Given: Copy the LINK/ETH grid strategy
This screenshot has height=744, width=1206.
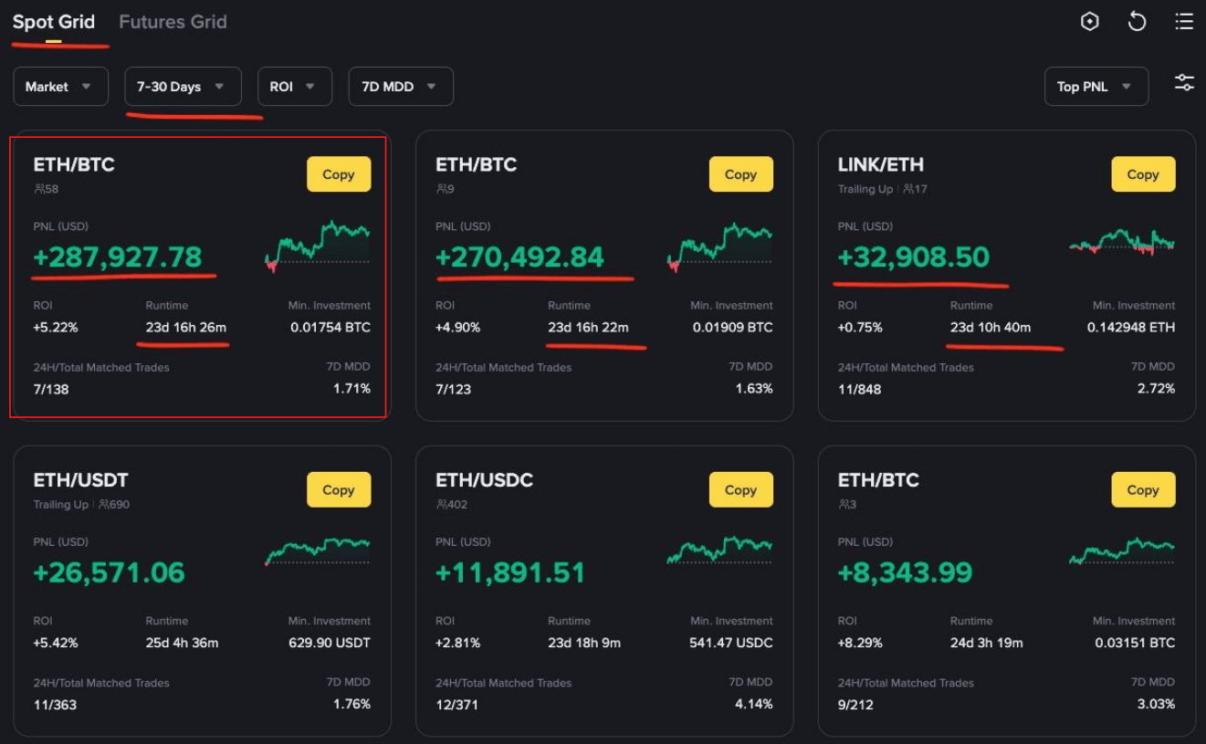Looking at the screenshot, I should click(x=1142, y=174).
